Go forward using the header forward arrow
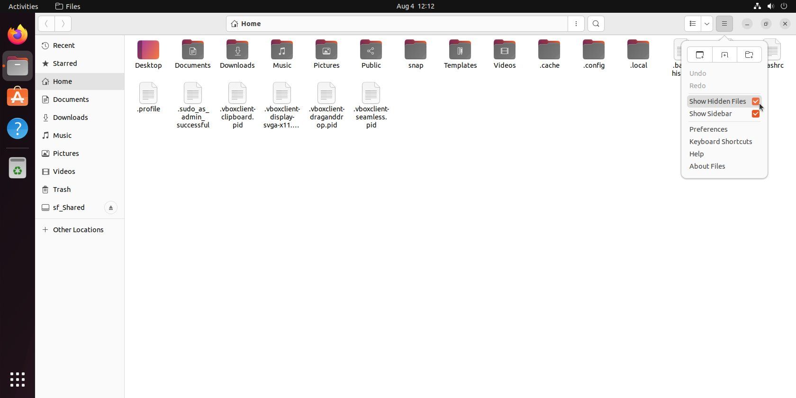 pos(63,24)
